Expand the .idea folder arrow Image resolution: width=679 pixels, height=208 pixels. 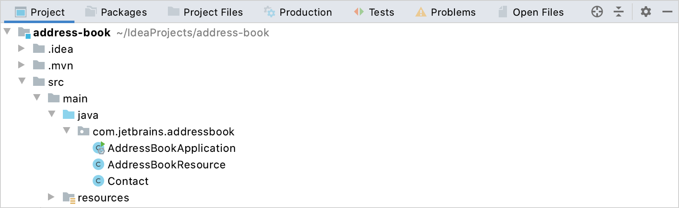pos(22,48)
